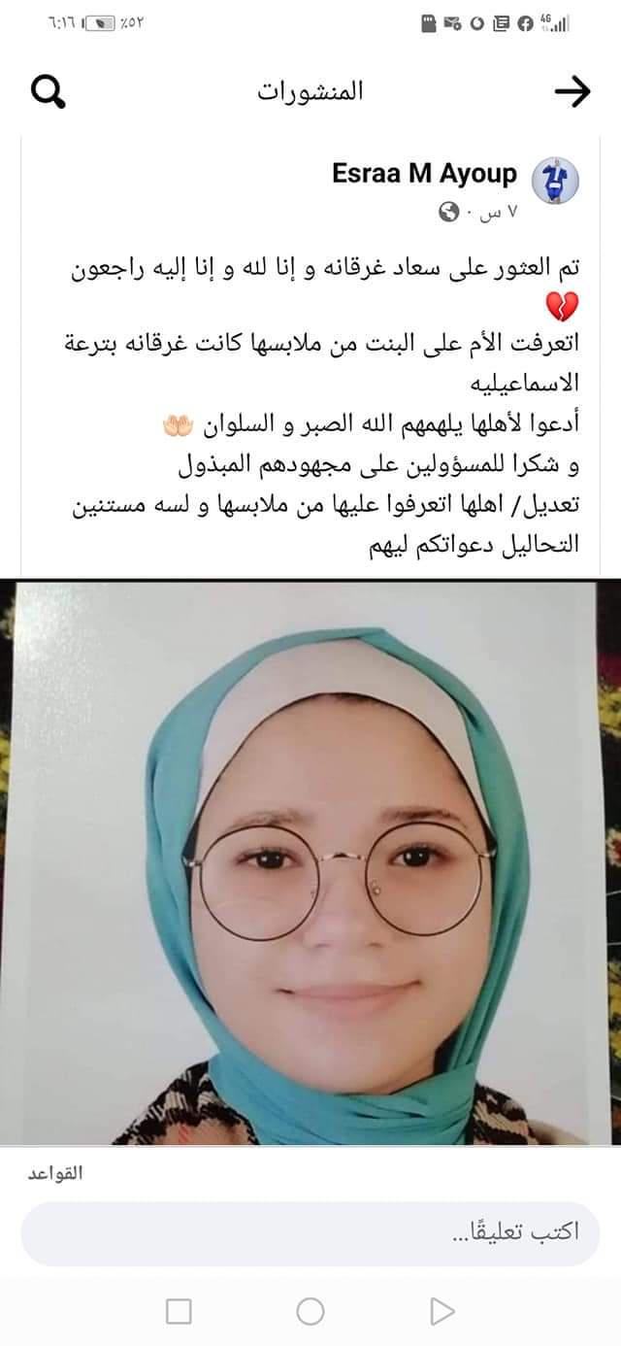Tap the back arrow at top
621x1346 pixels.
[x=572, y=91]
